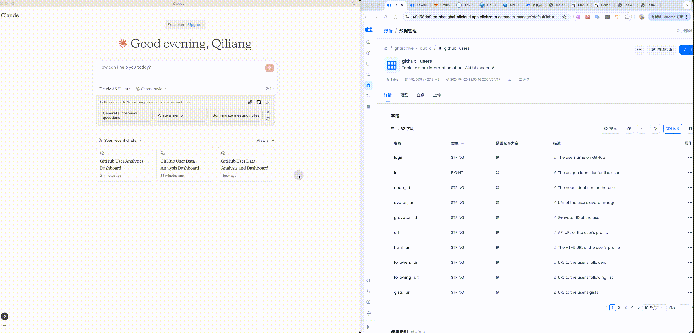Click 数据 breadcrumb in header
The image size is (694, 333).
point(388,31)
